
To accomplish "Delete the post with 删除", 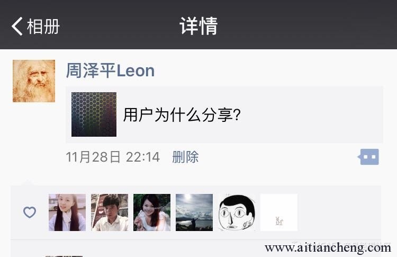I will (x=185, y=157).
